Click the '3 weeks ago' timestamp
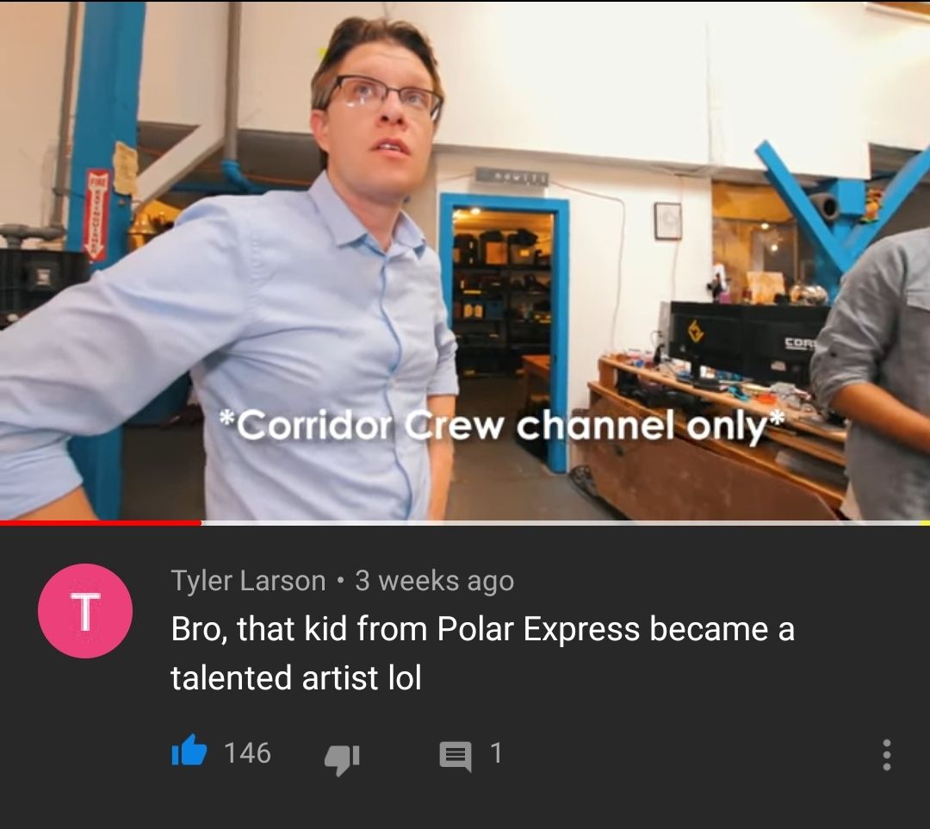The height and width of the screenshot is (829, 930). click(x=434, y=580)
